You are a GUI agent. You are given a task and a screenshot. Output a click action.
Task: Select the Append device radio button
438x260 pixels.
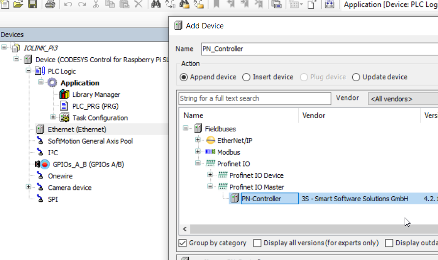pos(183,77)
